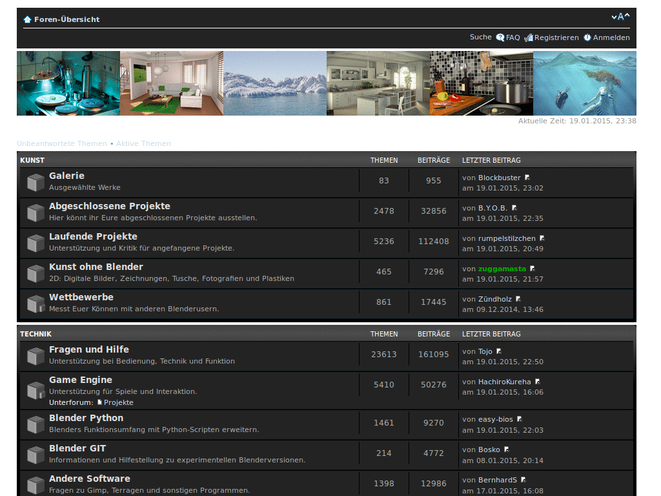Click the cube icon next to Blender GIT
Image resolution: width=661 pixels, height=496 pixels.
click(x=36, y=455)
